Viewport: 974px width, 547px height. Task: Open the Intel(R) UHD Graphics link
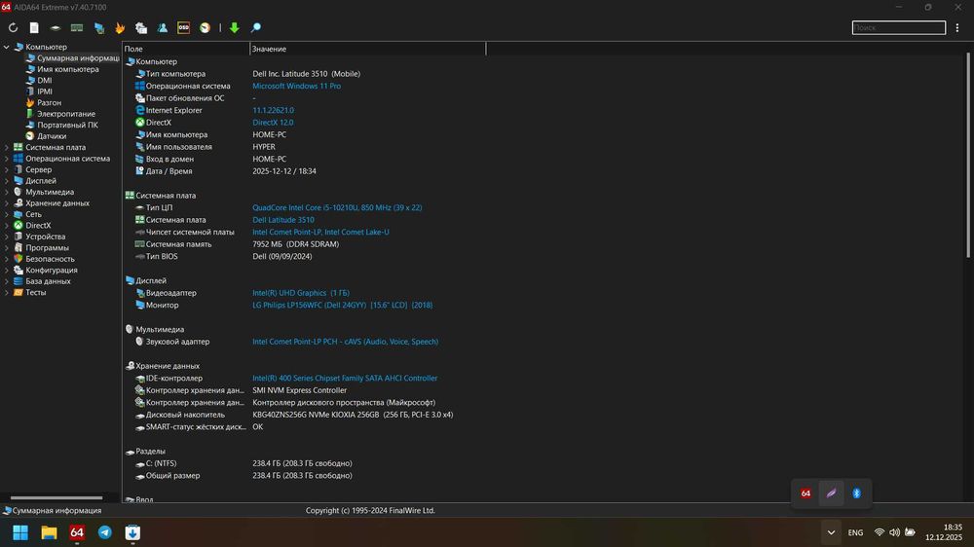(301, 293)
